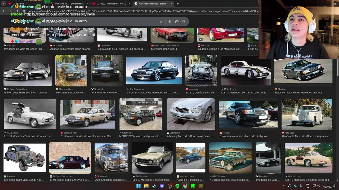
Task: Show hidden system tray icons
Action: point(284,186)
